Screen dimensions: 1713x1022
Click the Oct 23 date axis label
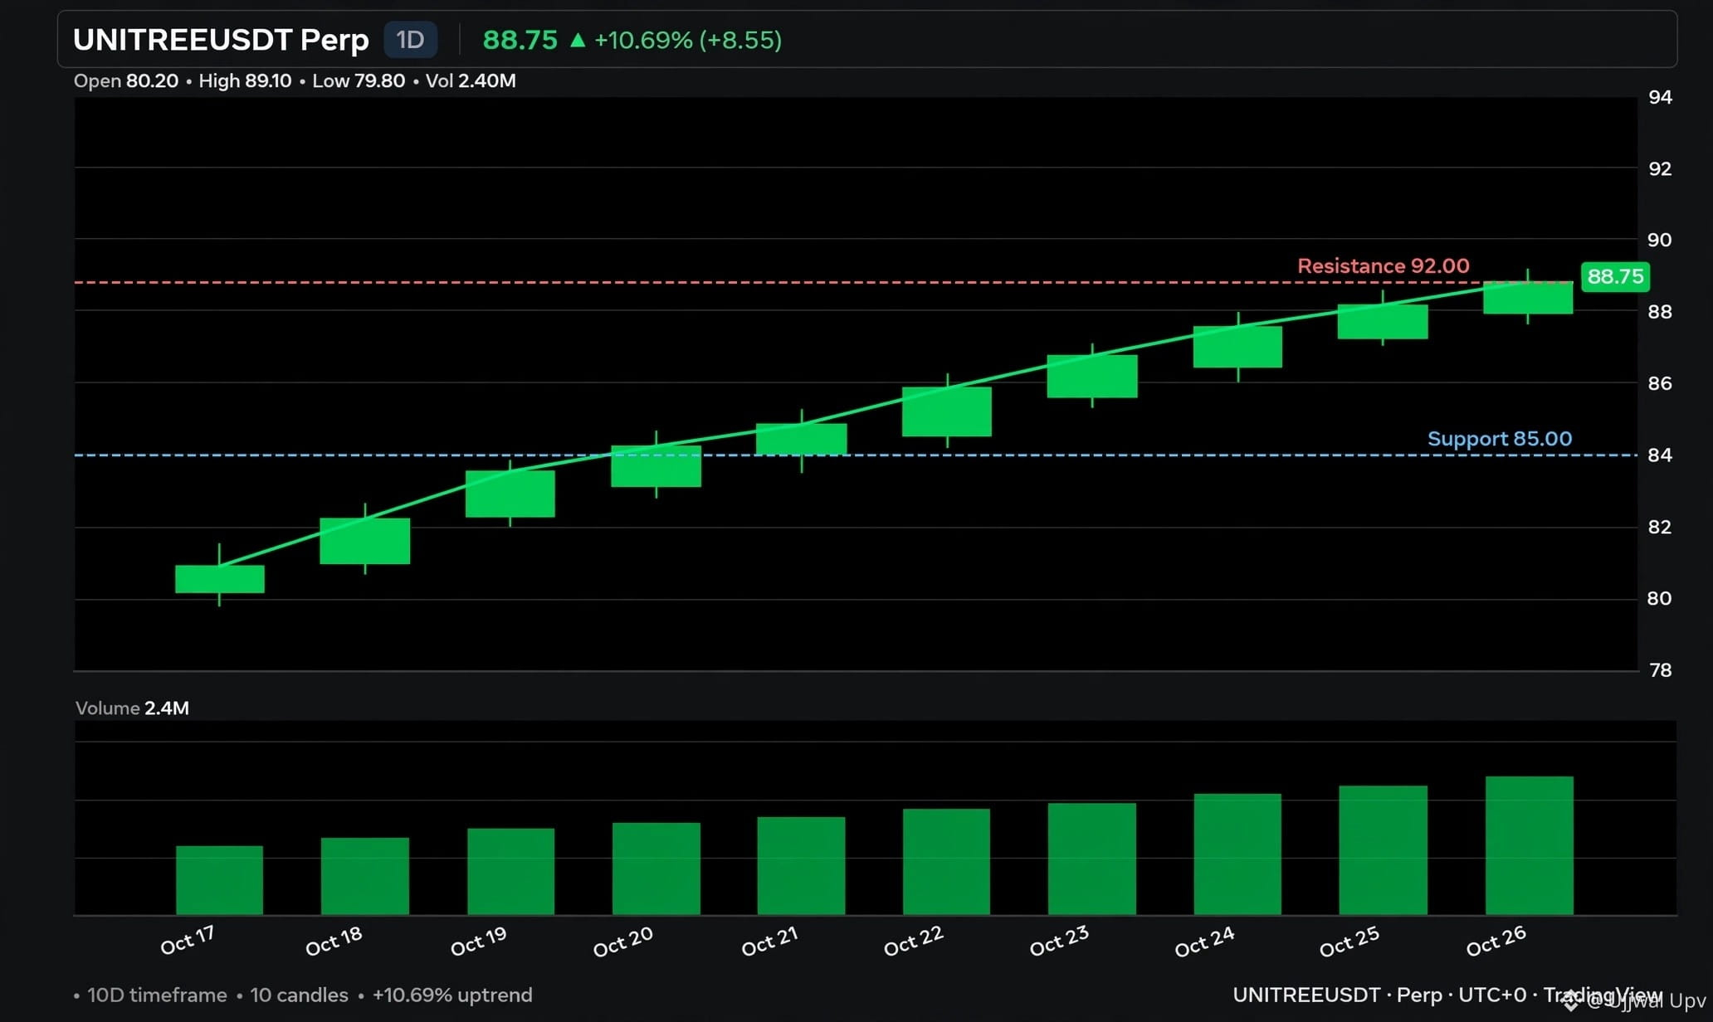[1060, 941]
